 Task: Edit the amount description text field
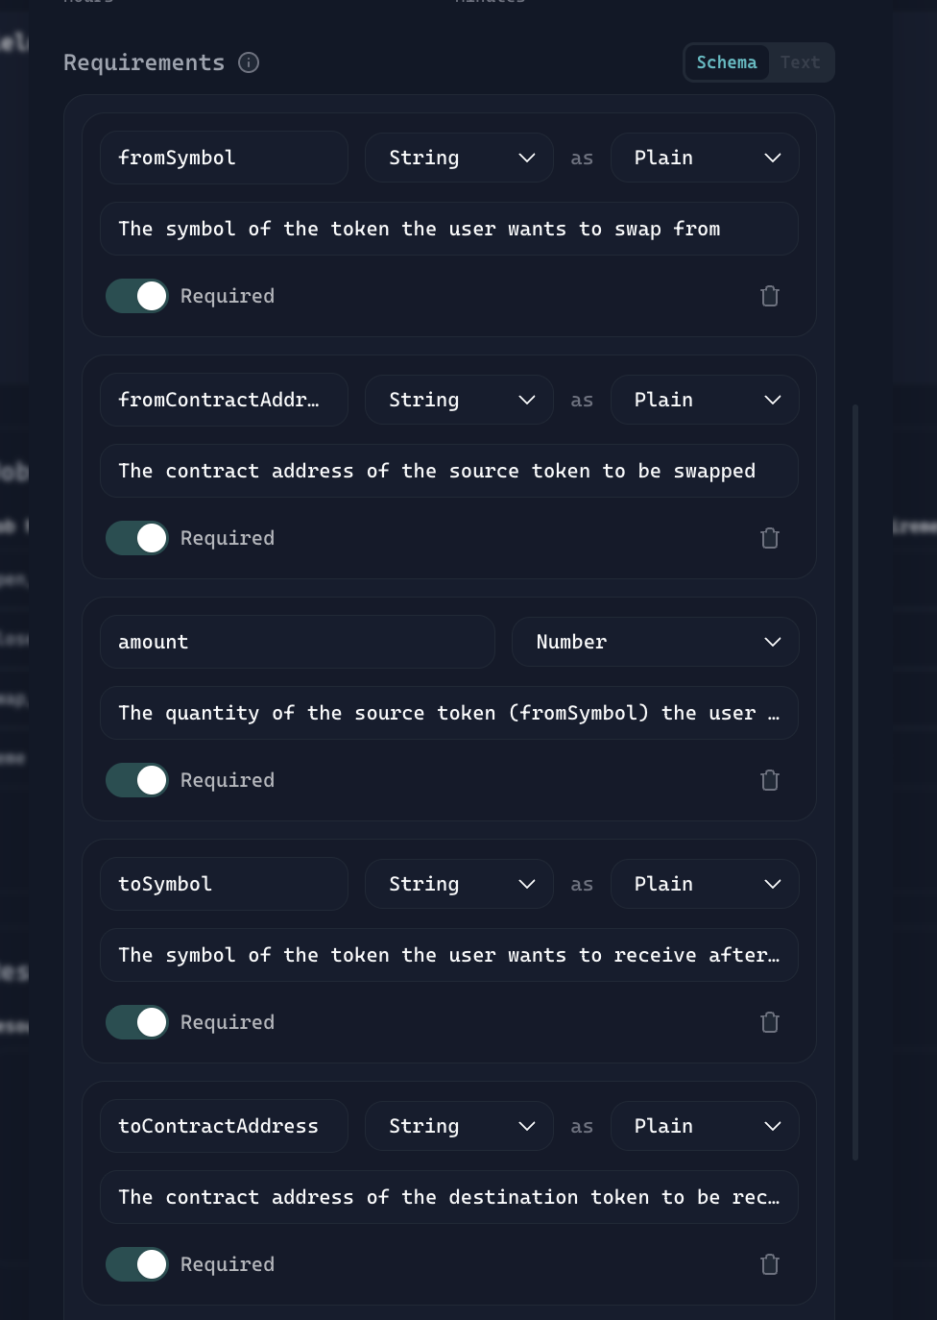[448, 713]
